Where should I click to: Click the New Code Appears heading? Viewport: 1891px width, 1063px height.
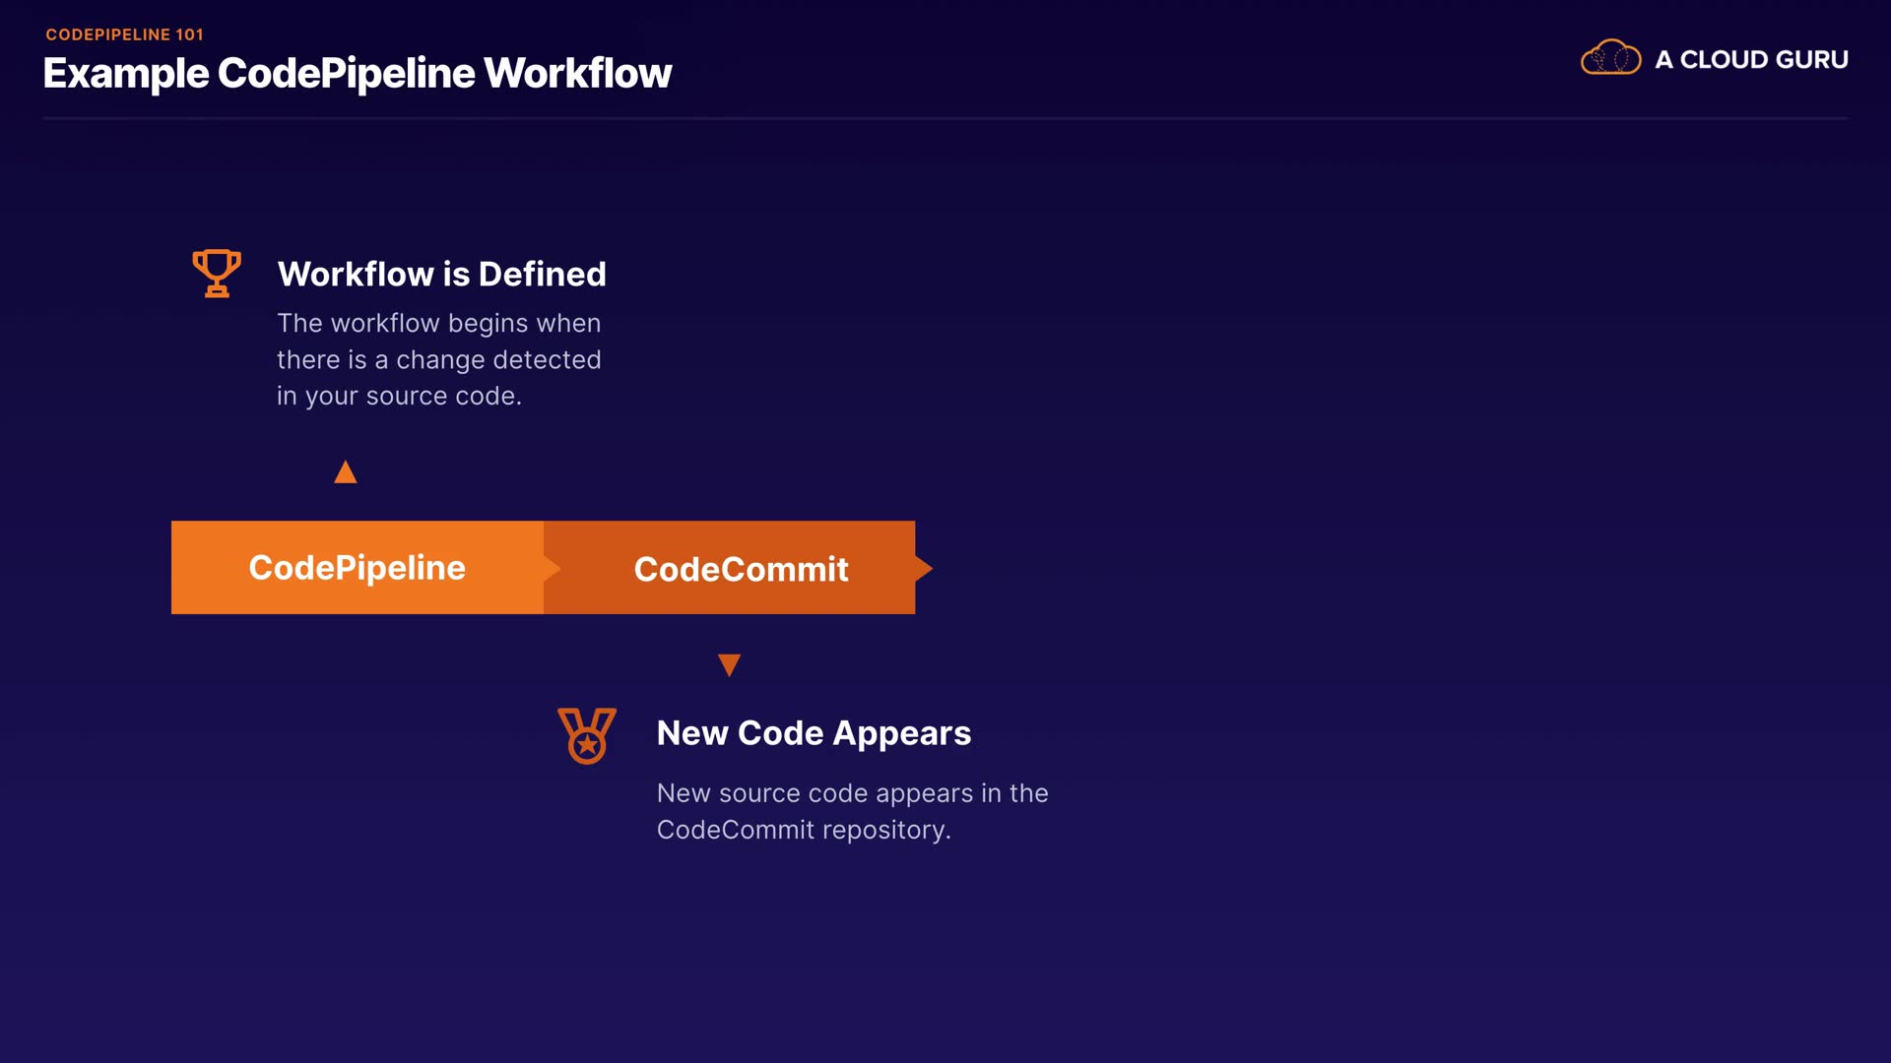(x=814, y=733)
